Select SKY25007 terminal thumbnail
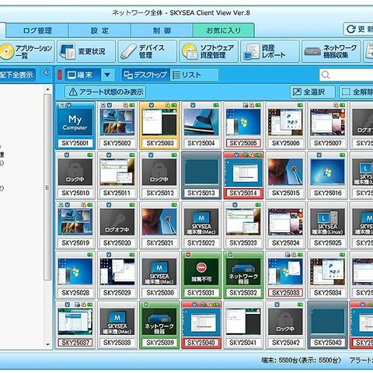The height and width of the screenshot is (373, 373). (x=327, y=125)
